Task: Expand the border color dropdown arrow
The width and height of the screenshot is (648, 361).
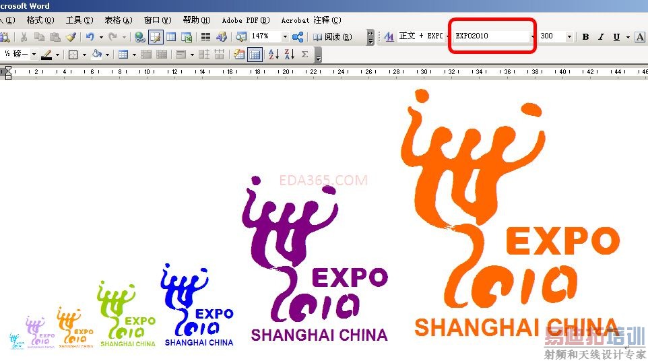Action: (x=57, y=54)
